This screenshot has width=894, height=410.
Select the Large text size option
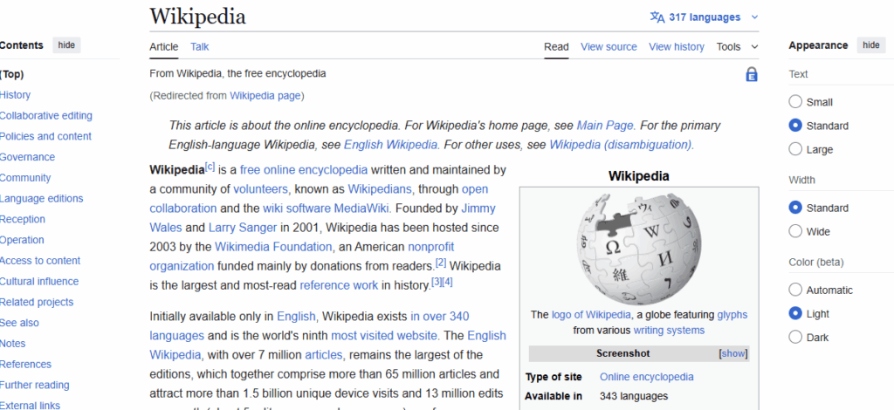(x=795, y=149)
